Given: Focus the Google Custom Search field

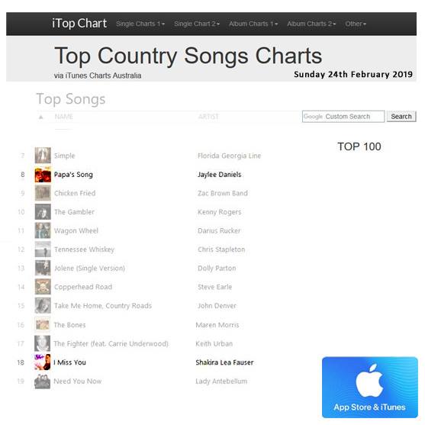Looking at the screenshot, I should coord(343,117).
